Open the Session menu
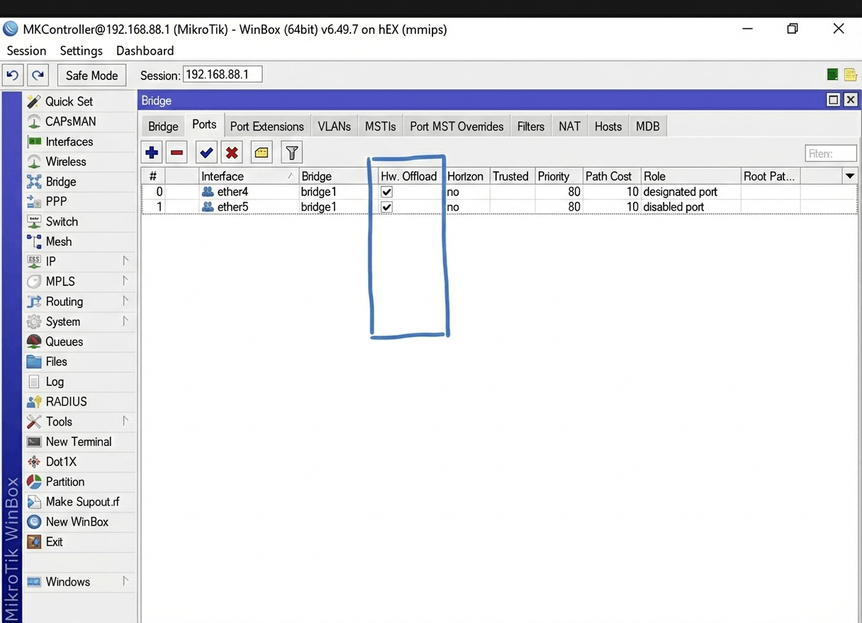862x623 pixels. (x=26, y=50)
